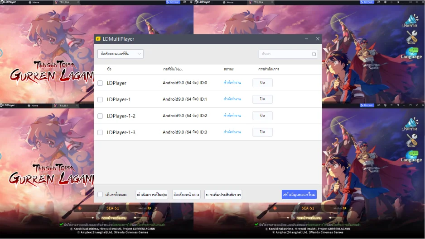Screen dimensions: 425x239
Task: Open the Language chat bubble icon in the top-right game window
Action: [x=412, y=53]
